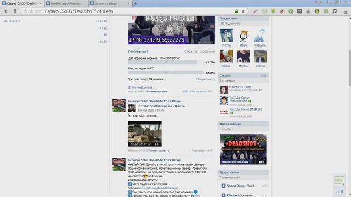The image size is (351, 197).
Task: Click the round green S extension icon
Action: 317,11
